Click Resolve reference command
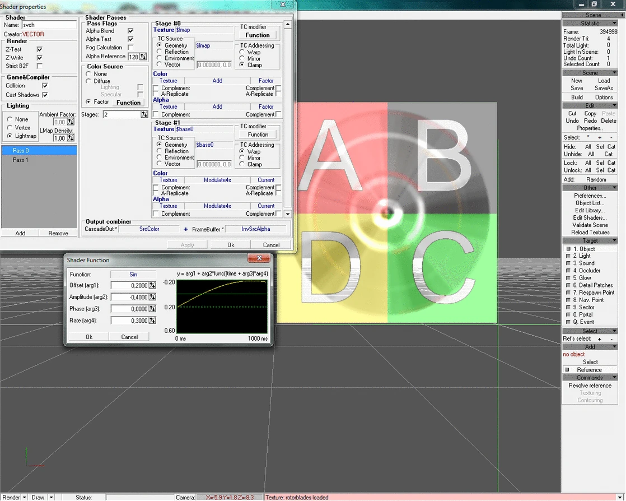 pos(590,386)
